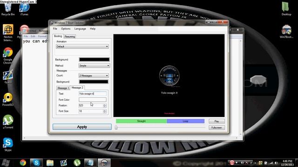Click the green Straight segment
Image resolution: width=298 pixels, height=167 pixels.
142,121
